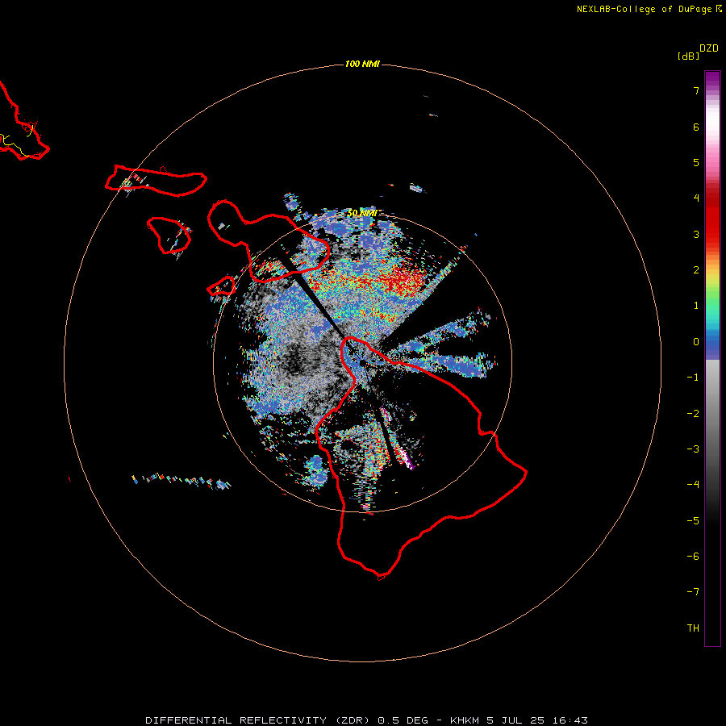Click the 100 NMI range ring label
The width and height of the screenshot is (726, 726).
pyautogui.click(x=362, y=64)
